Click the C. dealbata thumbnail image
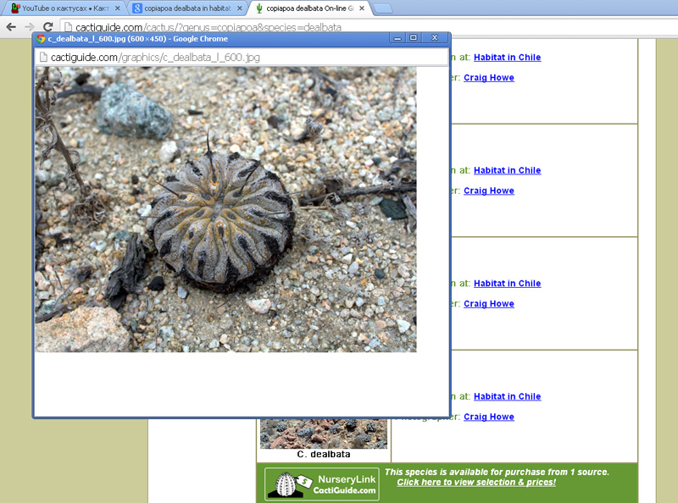 324,434
